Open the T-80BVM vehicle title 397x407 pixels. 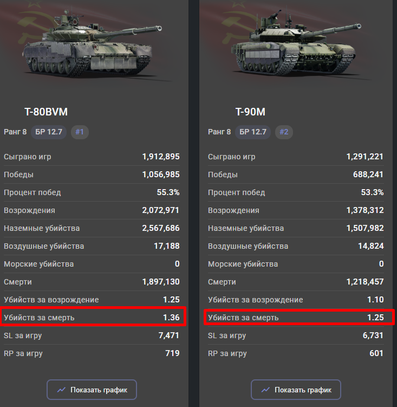tap(46, 112)
